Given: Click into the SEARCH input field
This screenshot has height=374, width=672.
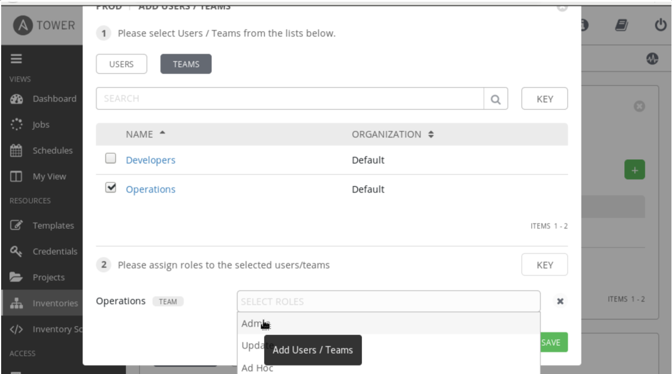Looking at the screenshot, I should pyautogui.click(x=290, y=98).
